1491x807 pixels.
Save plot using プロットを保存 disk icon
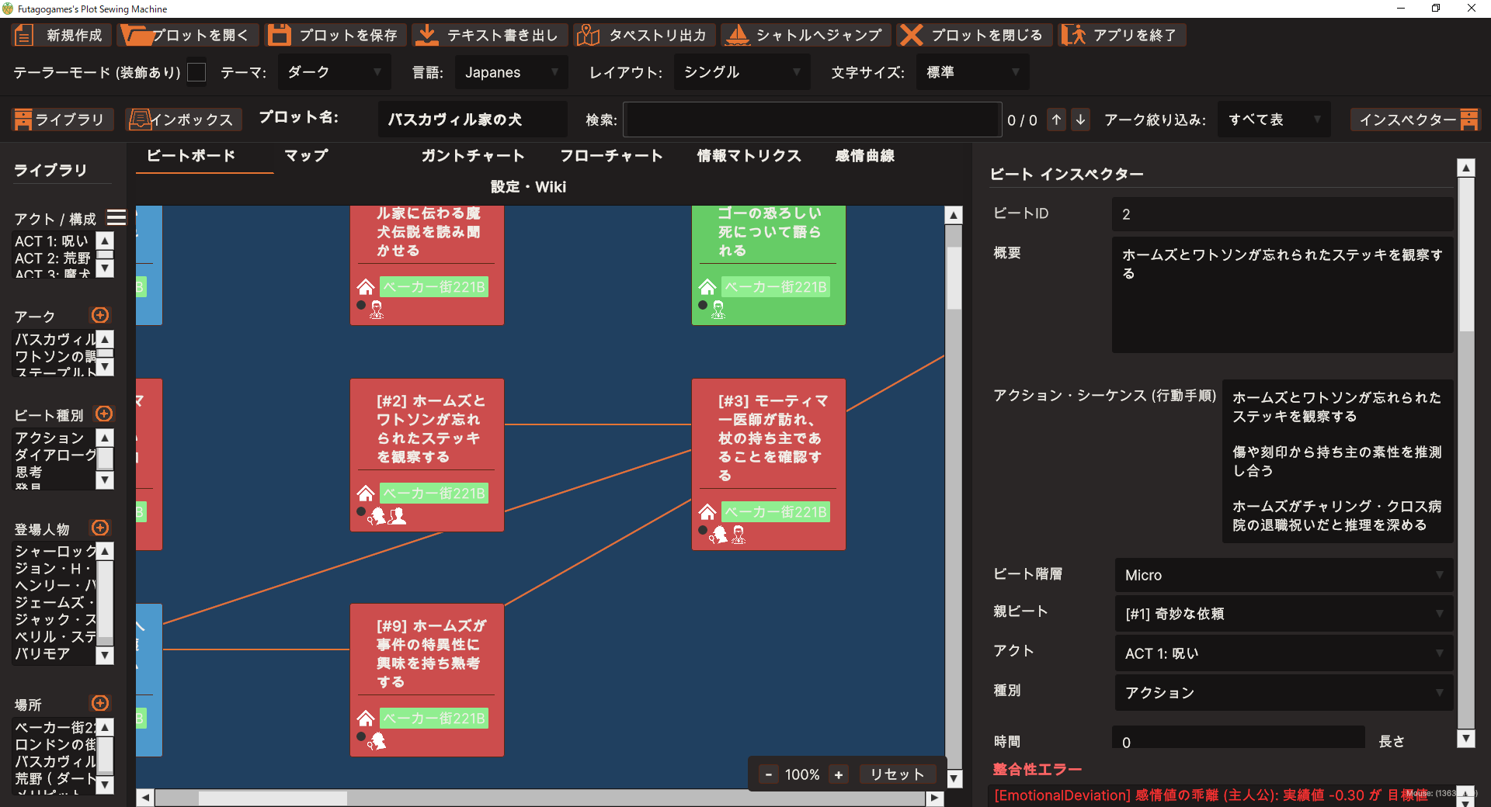click(279, 35)
